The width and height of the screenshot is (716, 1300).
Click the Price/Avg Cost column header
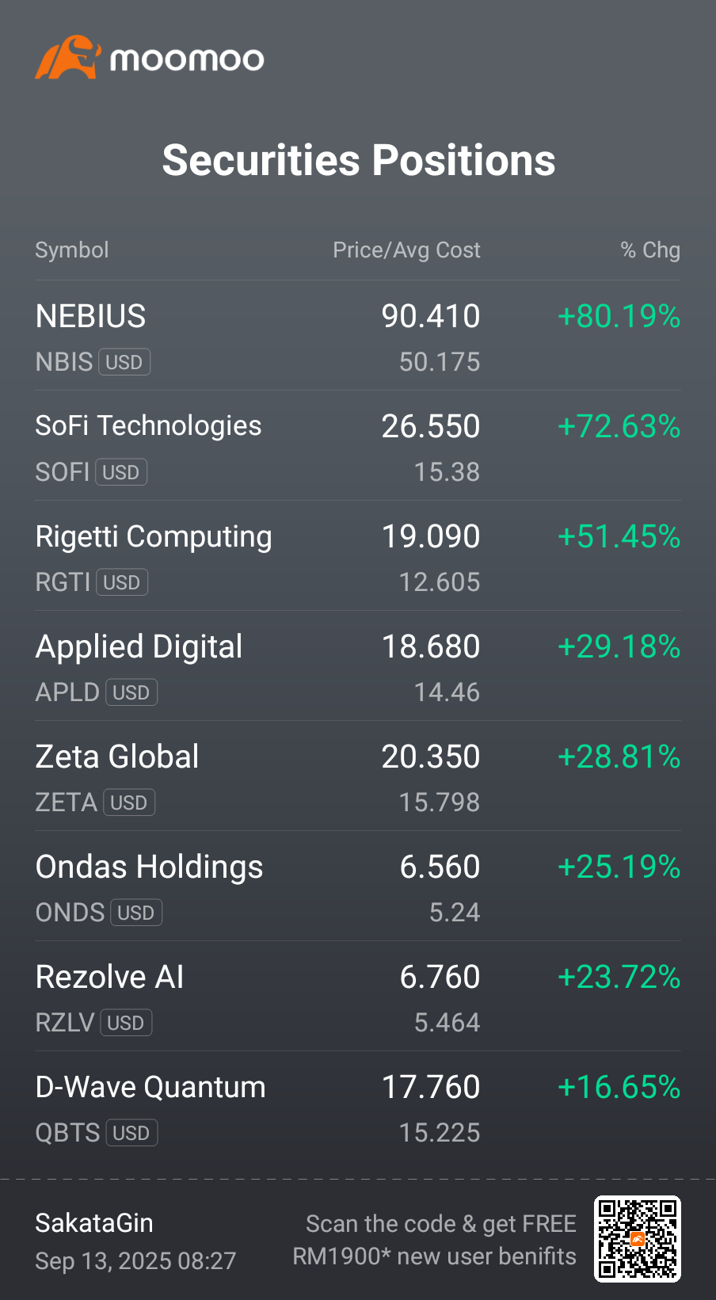(406, 250)
